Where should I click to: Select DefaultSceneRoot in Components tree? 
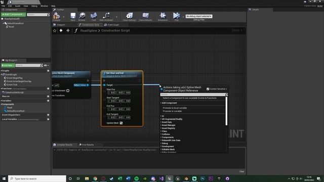pos(15,23)
